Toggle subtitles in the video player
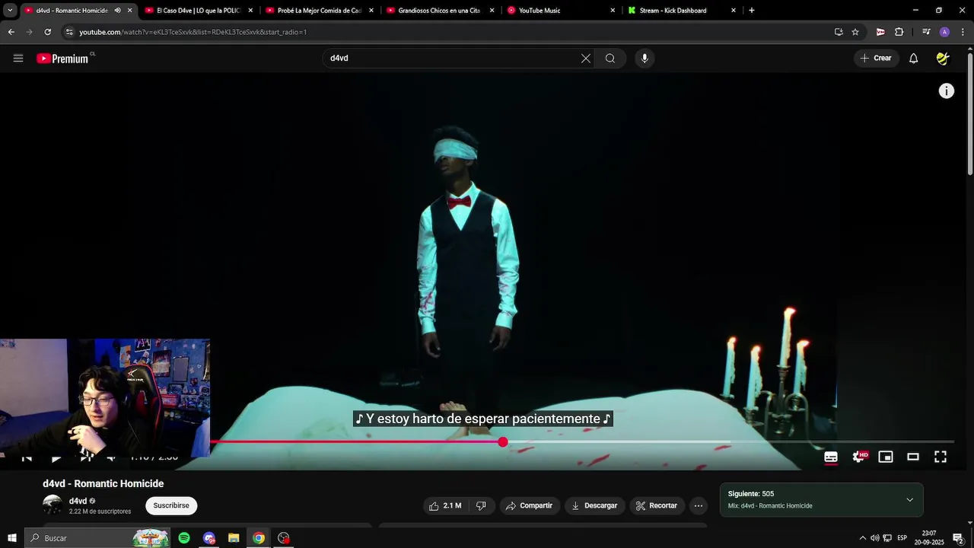The image size is (974, 548). point(831,457)
